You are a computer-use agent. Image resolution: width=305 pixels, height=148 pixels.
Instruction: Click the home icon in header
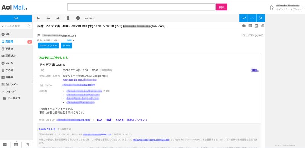[271, 8]
